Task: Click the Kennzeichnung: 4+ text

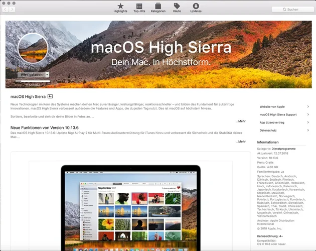Action: click(270, 236)
